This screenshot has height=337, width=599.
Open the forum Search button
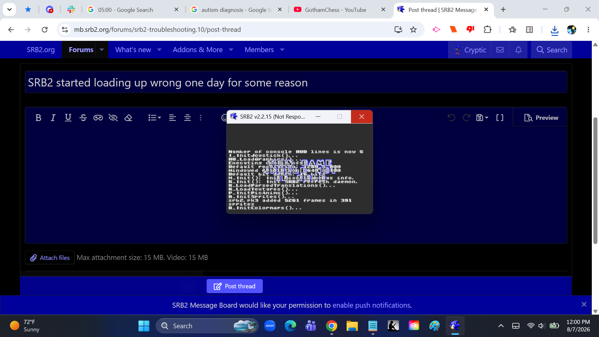pyautogui.click(x=552, y=50)
